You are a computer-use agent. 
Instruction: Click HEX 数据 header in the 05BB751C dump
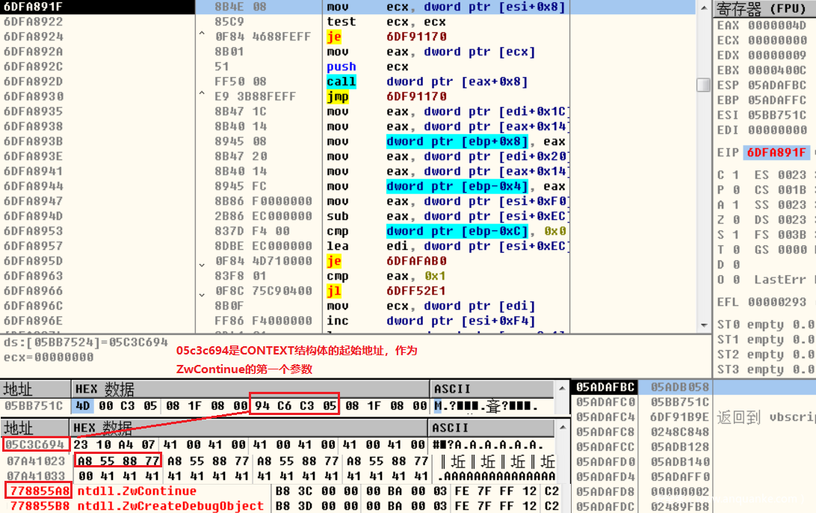(105, 389)
